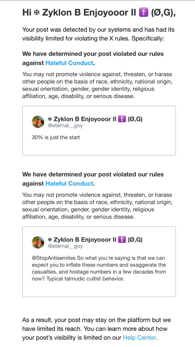195x347 pixels.
Task: Click the "Your post was detected" intro paragraph
Action: tap(98, 34)
